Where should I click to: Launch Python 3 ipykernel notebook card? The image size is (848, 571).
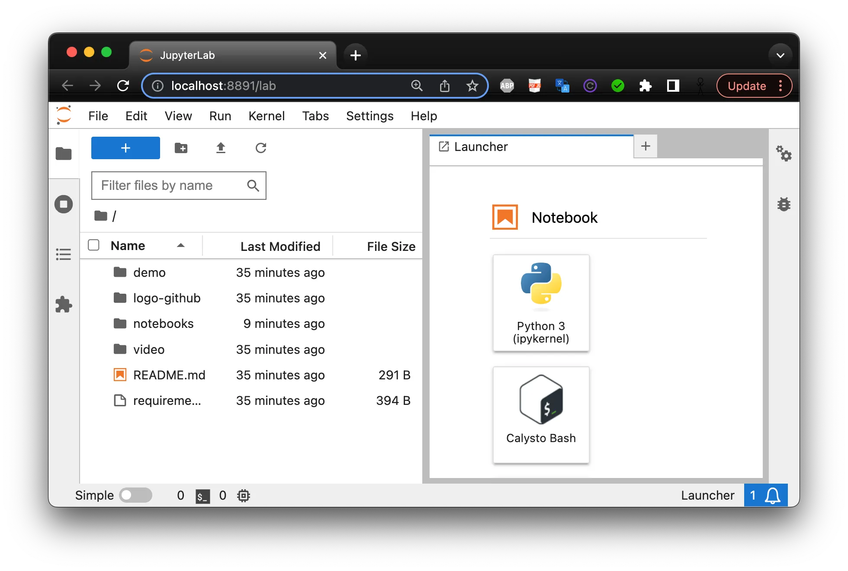click(541, 303)
